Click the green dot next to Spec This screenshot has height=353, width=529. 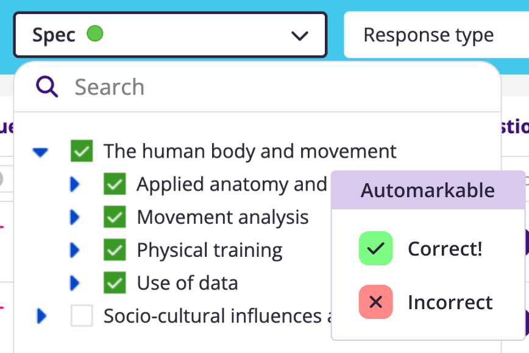(x=95, y=33)
